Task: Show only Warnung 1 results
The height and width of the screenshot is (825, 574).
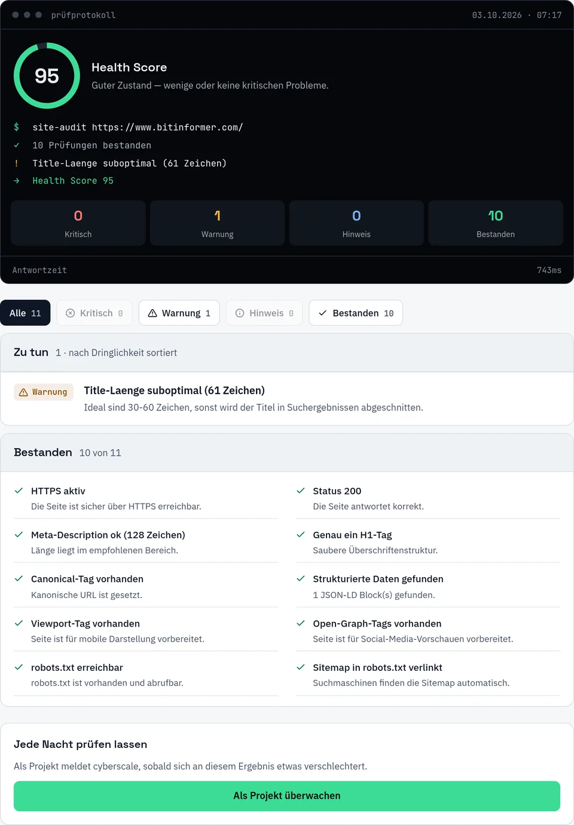Action: [179, 313]
